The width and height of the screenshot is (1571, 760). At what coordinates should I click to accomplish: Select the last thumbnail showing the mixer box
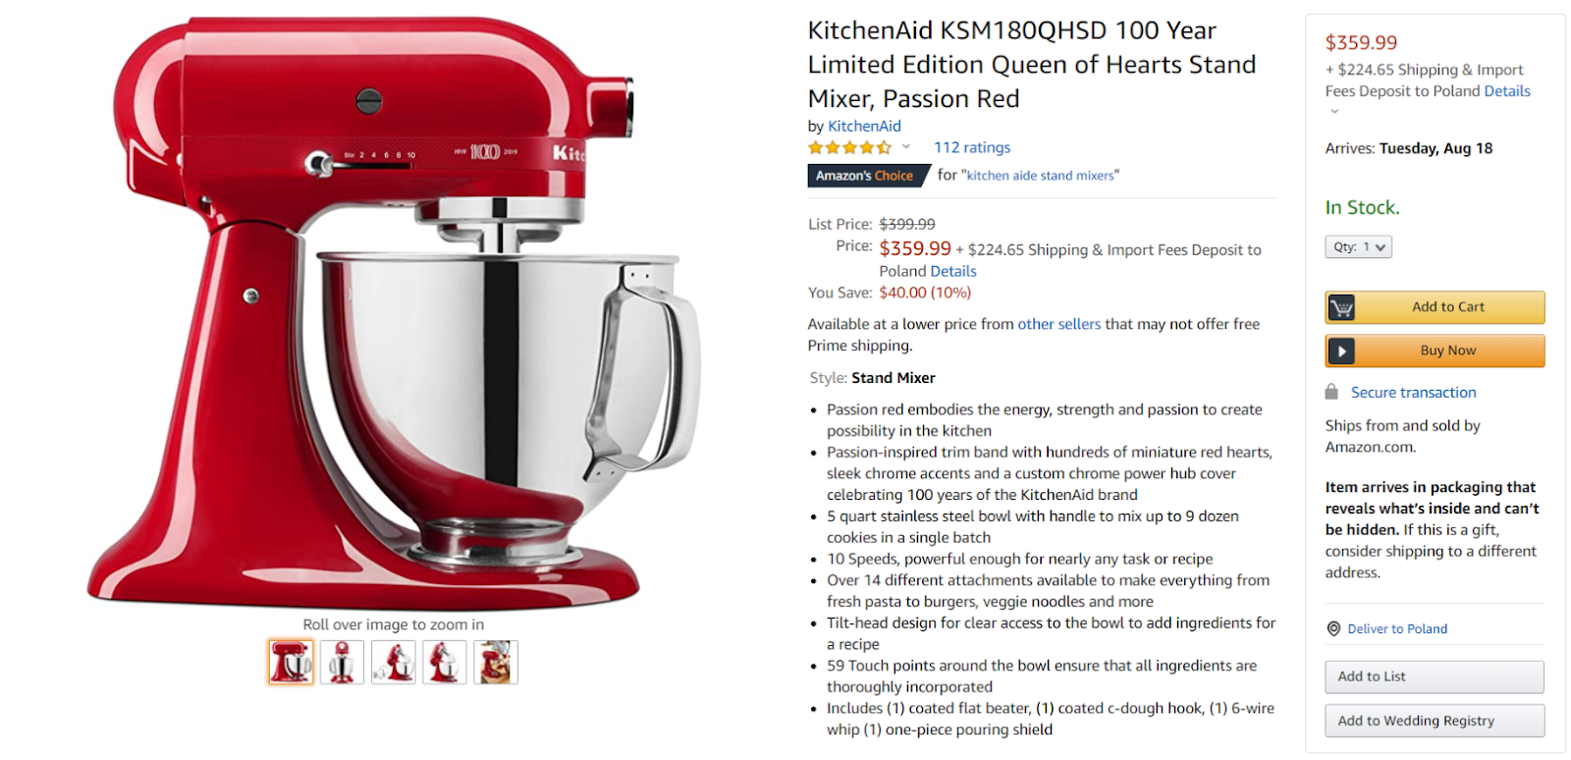(x=496, y=662)
